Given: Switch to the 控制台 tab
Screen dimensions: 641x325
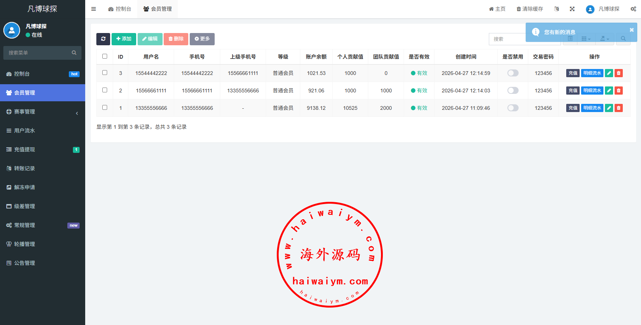Looking at the screenshot, I should 120,9.
